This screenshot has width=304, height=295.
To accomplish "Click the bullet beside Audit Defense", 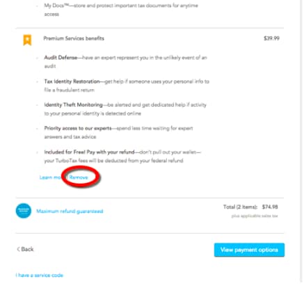I will coord(38,58).
